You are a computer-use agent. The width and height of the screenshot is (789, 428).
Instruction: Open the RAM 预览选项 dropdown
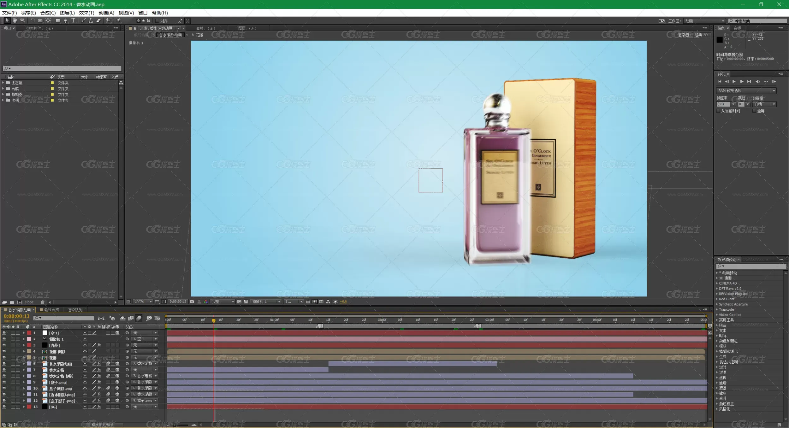746,91
